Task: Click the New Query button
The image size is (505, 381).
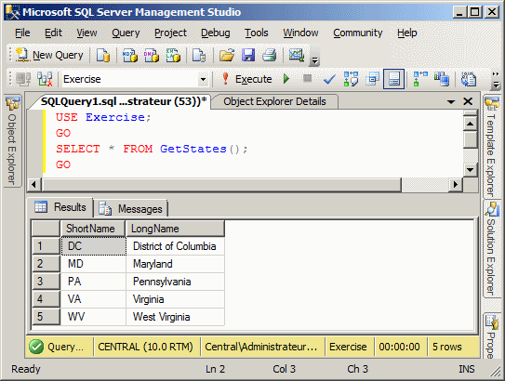Action: [49, 55]
